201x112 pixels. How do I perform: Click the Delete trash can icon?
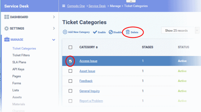(x=128, y=32)
